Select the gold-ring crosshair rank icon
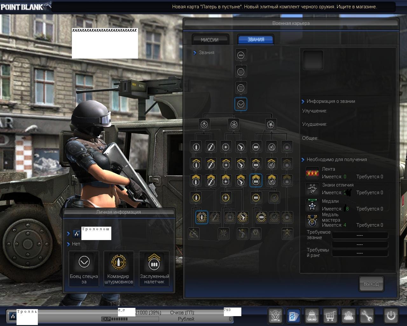The width and height of the screenshot is (407, 326). point(226,198)
